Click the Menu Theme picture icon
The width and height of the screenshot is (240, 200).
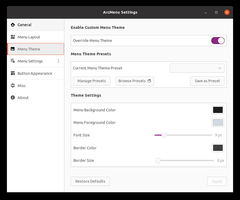(x=13, y=49)
